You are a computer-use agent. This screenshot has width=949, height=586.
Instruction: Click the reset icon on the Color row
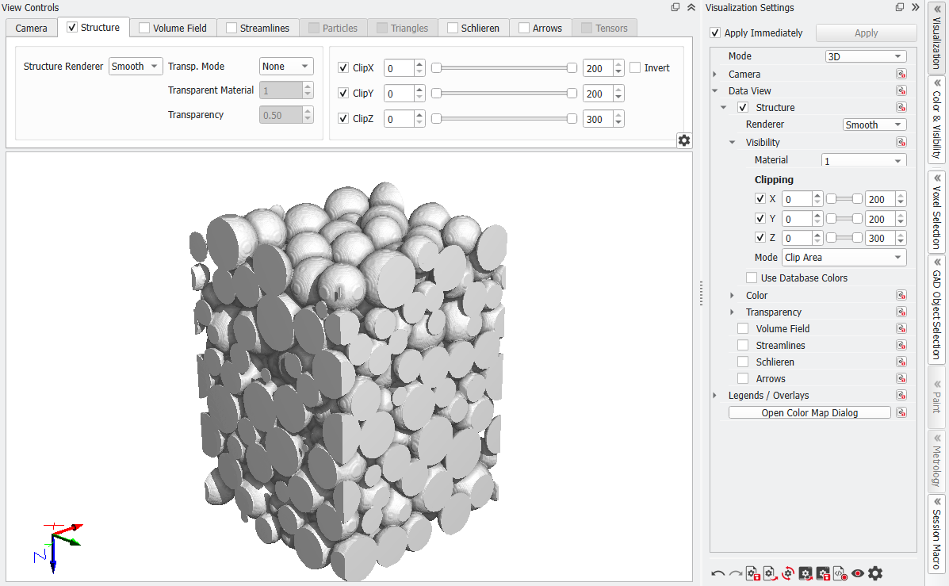pyautogui.click(x=901, y=296)
